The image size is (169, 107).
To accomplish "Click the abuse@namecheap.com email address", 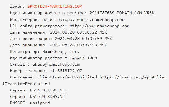I will click(x=56, y=64).
